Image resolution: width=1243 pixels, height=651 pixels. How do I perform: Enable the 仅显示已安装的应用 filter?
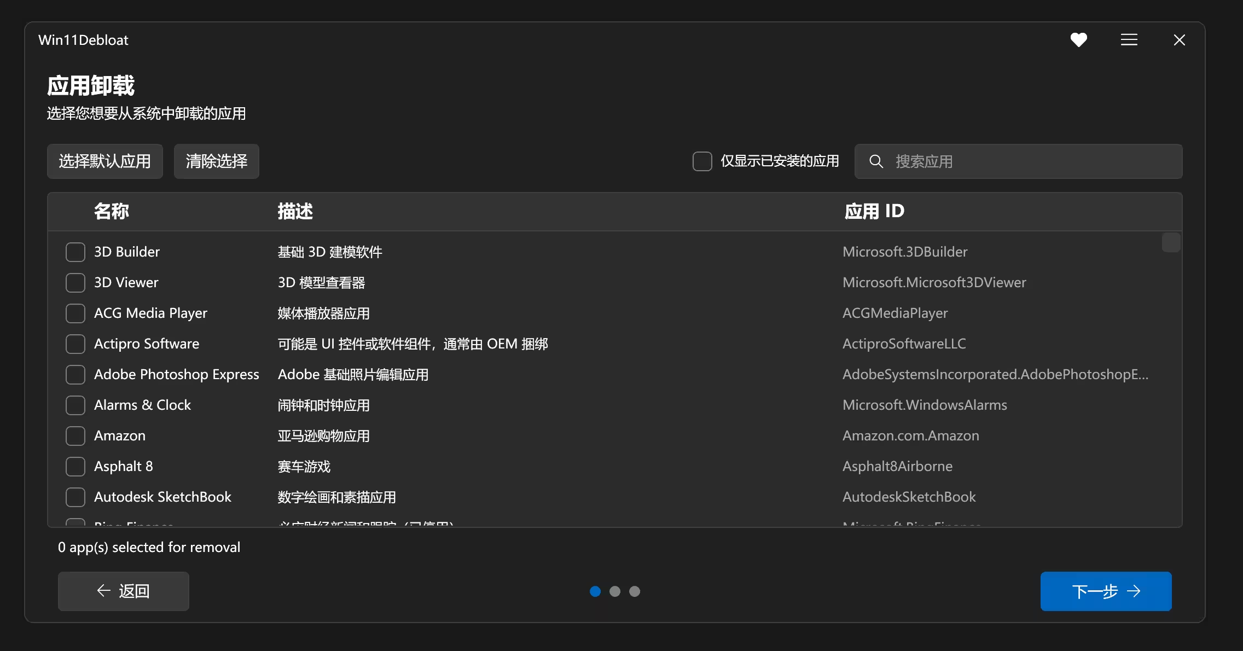(x=701, y=161)
